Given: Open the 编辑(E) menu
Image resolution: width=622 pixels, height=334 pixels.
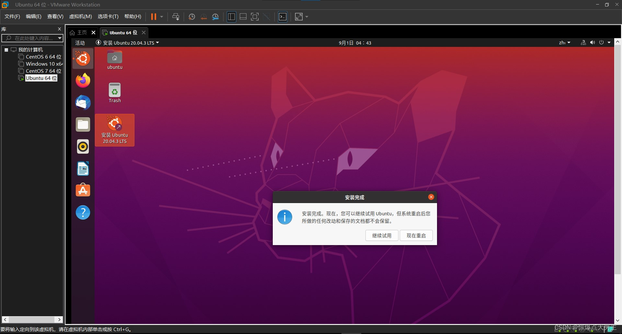Looking at the screenshot, I should click(34, 16).
